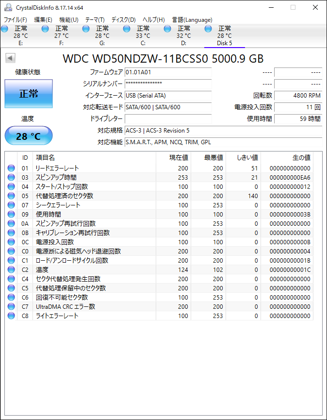The height and width of the screenshot is (420, 327).
Task: Click the S.M.A.R.T., APM, NCQ features field
Action: tap(224, 142)
